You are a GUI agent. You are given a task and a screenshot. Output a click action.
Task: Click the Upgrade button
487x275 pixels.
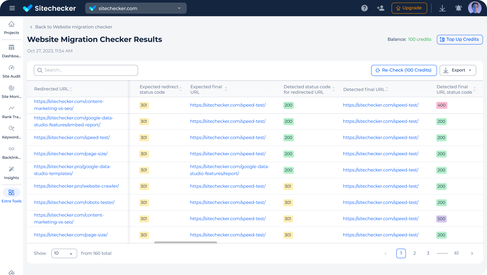409,8
